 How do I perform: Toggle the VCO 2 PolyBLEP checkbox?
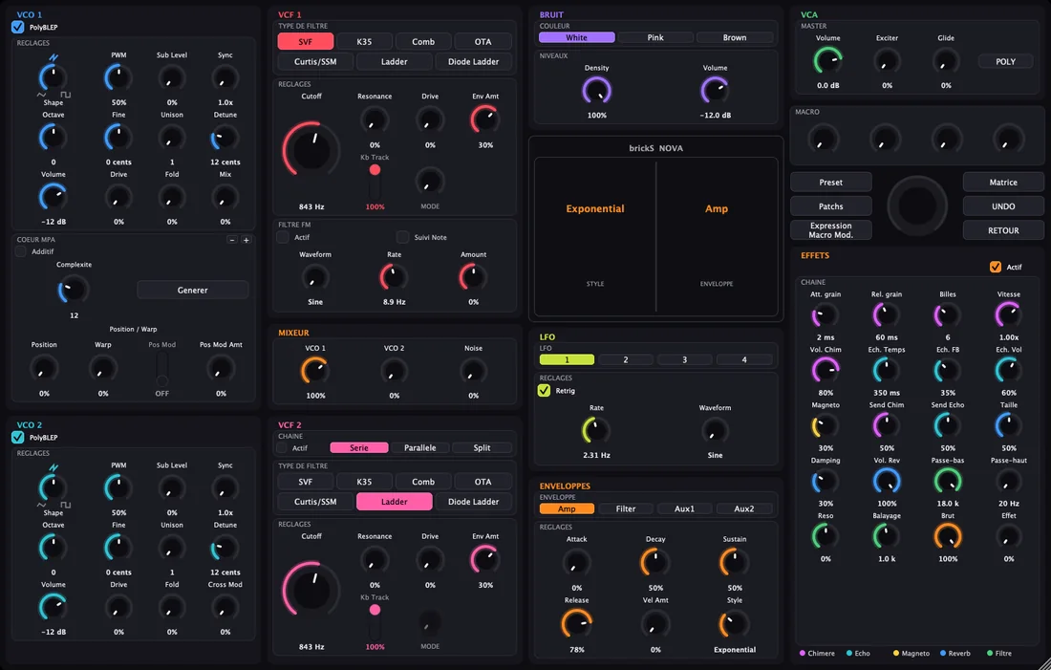[x=18, y=438]
